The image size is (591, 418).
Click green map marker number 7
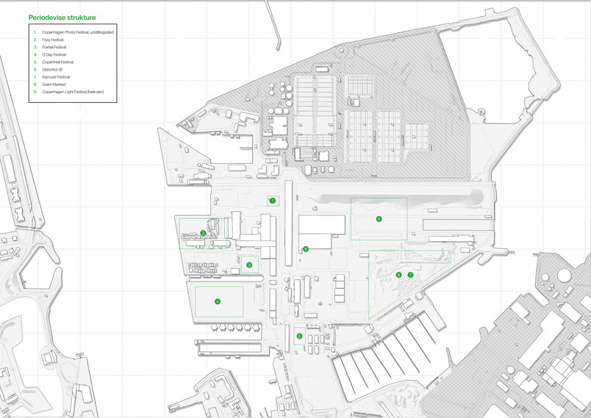(410, 275)
